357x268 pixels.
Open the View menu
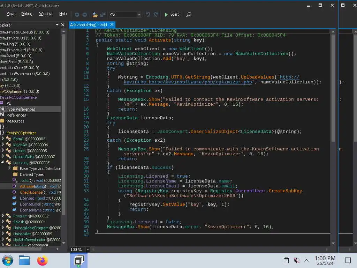point(10,14)
